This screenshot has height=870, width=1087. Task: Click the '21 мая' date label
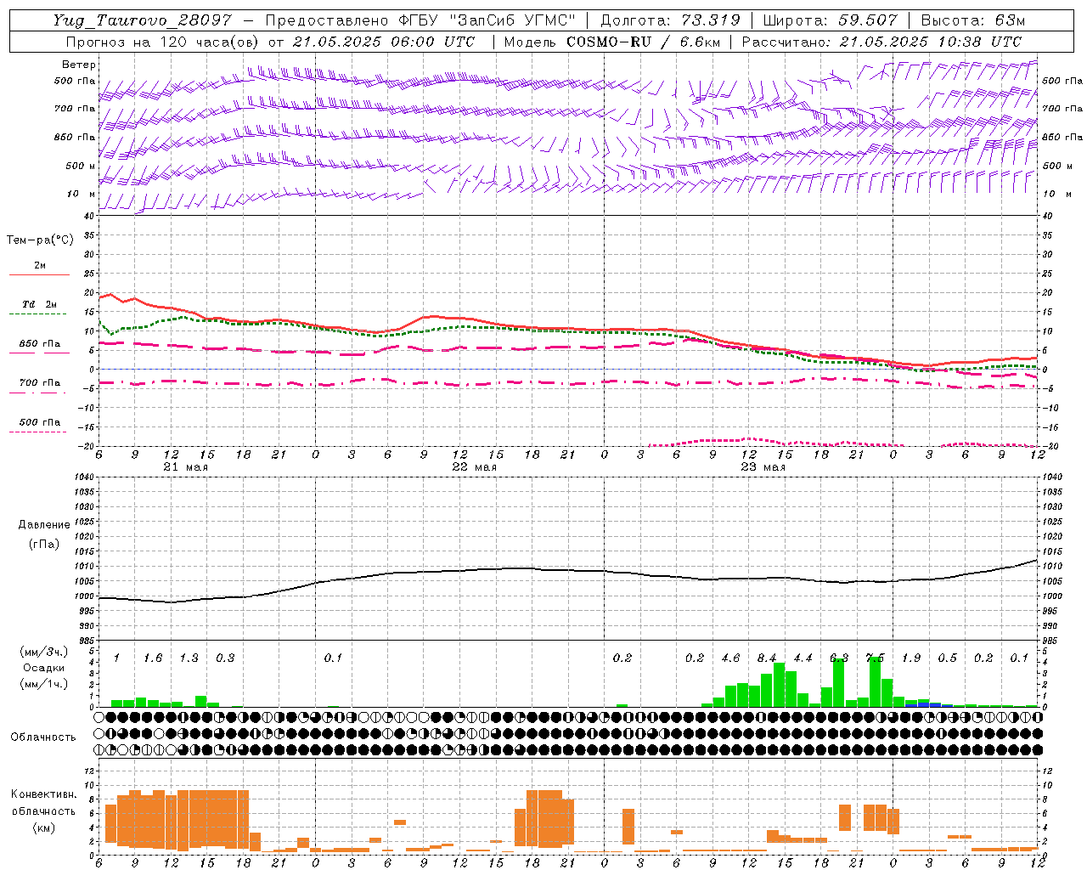pos(185,467)
